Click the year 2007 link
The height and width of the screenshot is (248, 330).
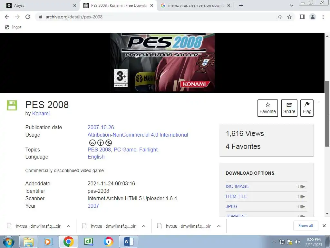[93, 206]
